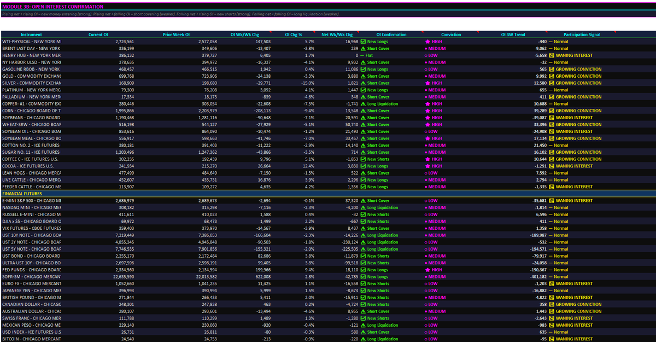Screen dimensions: 656x342
Task: Select the Current OI column header
Action: 98,34
